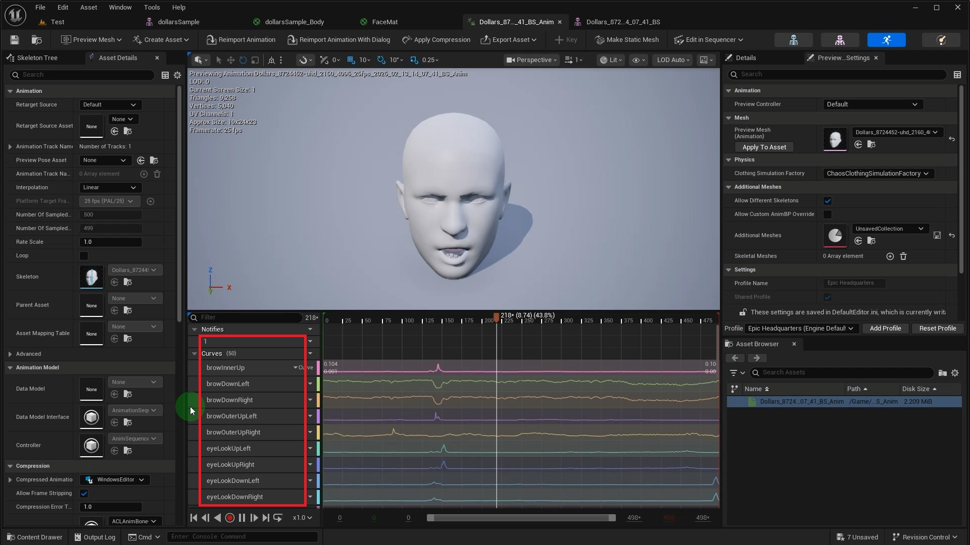Enable Allow Custom AnimBP Override

[x=828, y=214]
